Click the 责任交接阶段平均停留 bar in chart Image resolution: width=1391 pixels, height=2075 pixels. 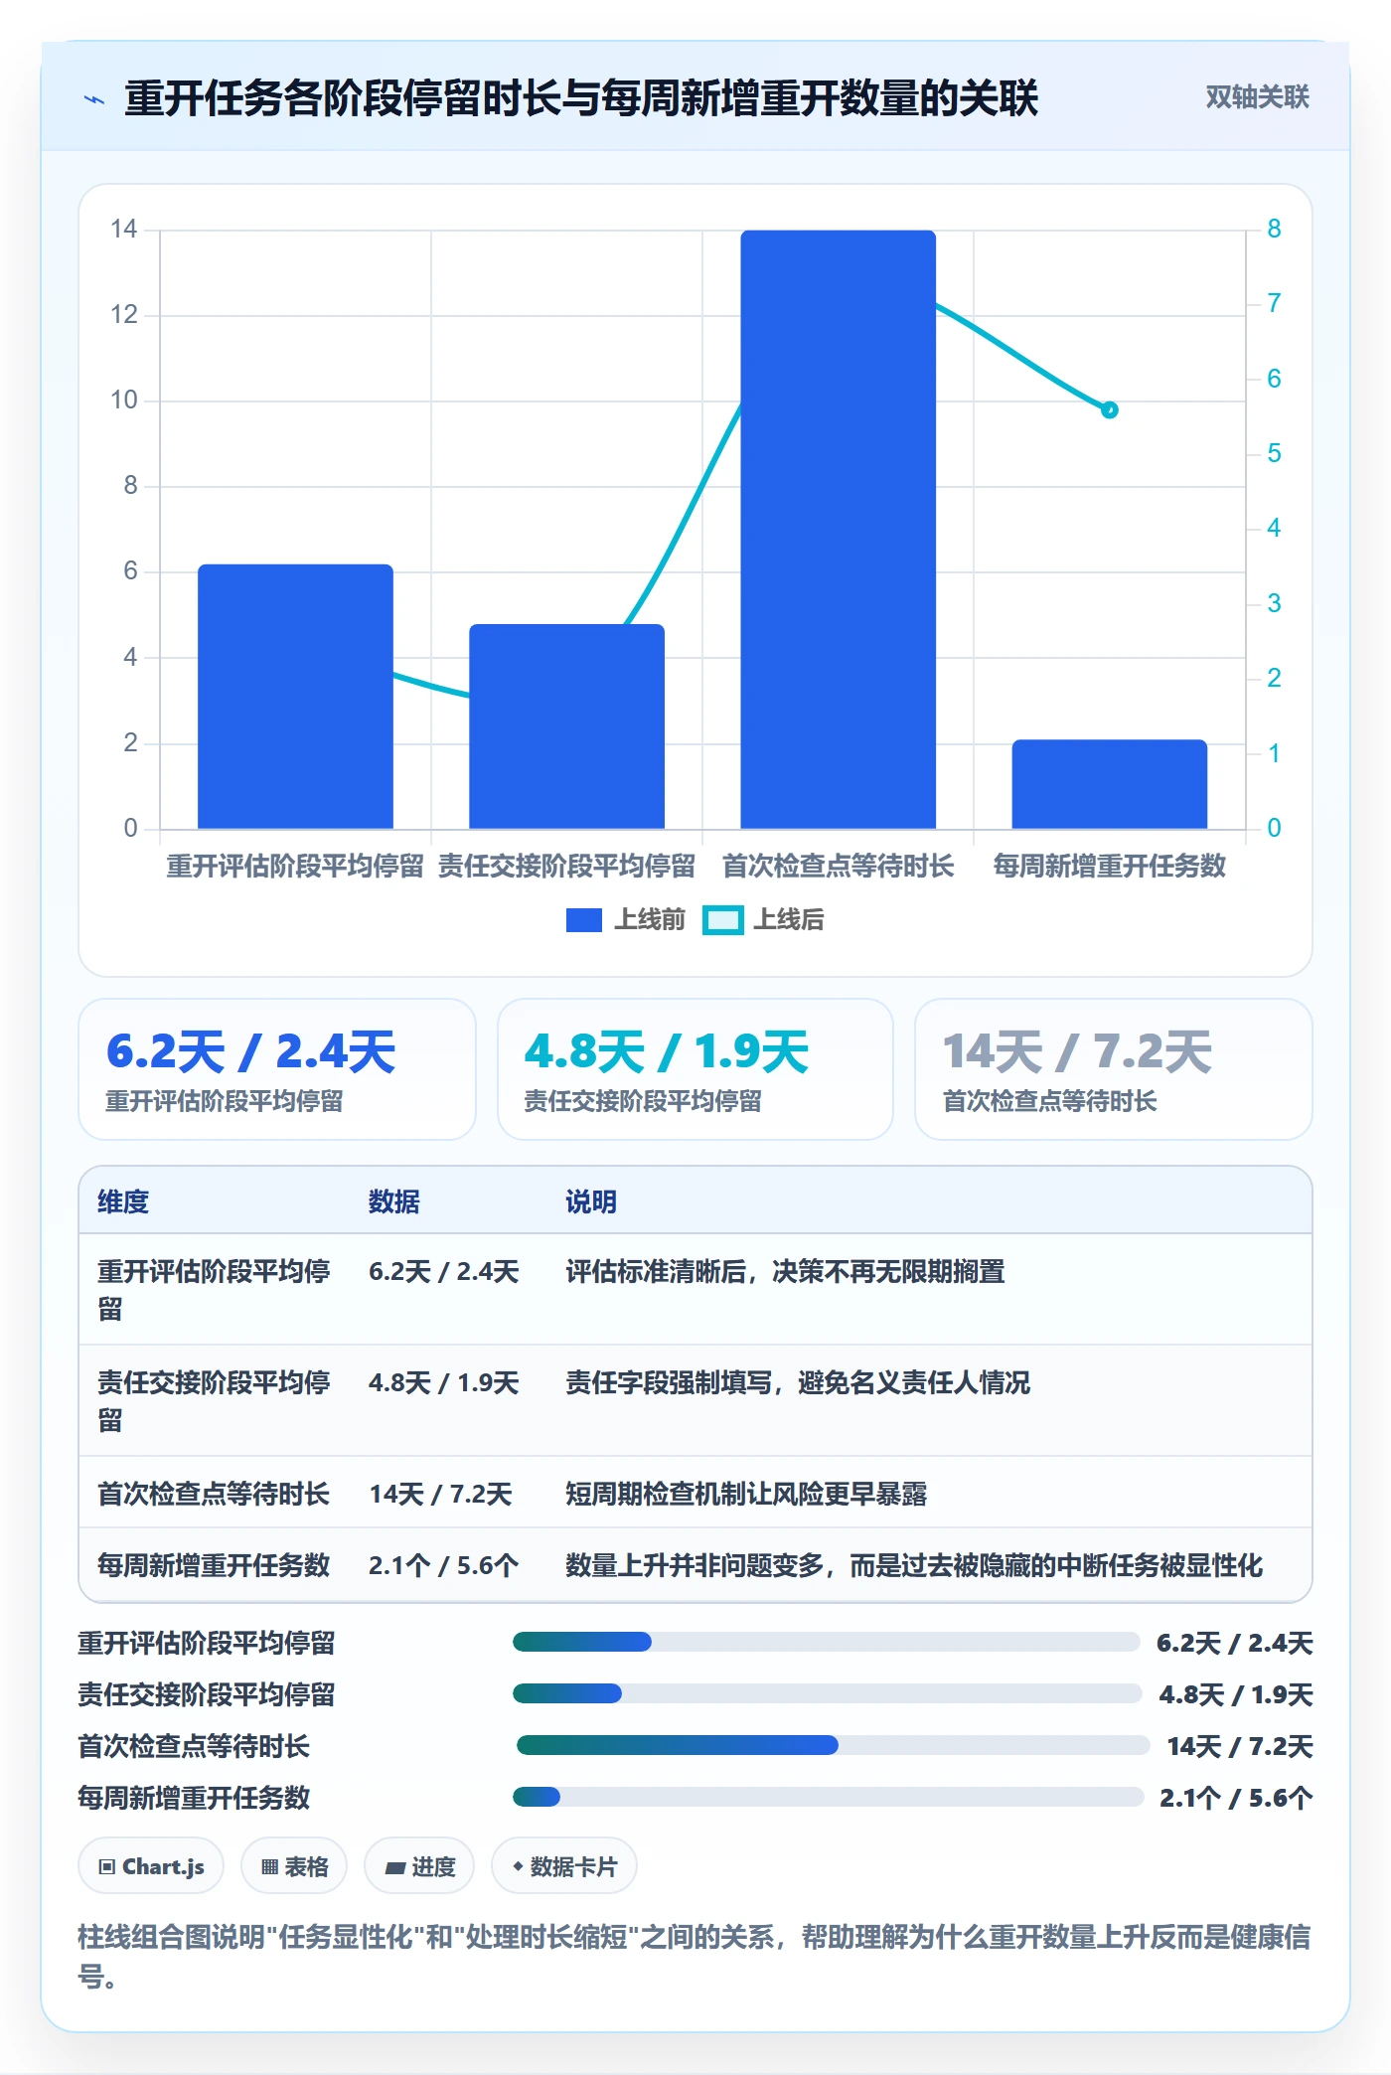point(566,726)
